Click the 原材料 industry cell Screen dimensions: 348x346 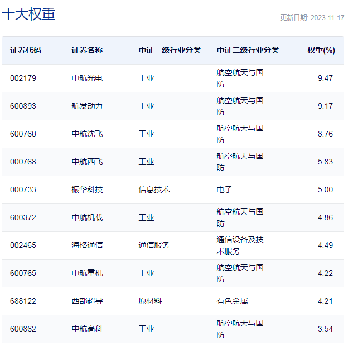[150, 301]
